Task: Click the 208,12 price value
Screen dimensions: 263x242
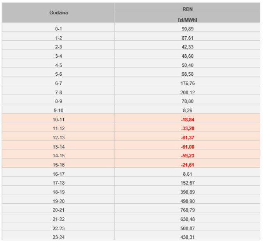Action: click(188, 92)
